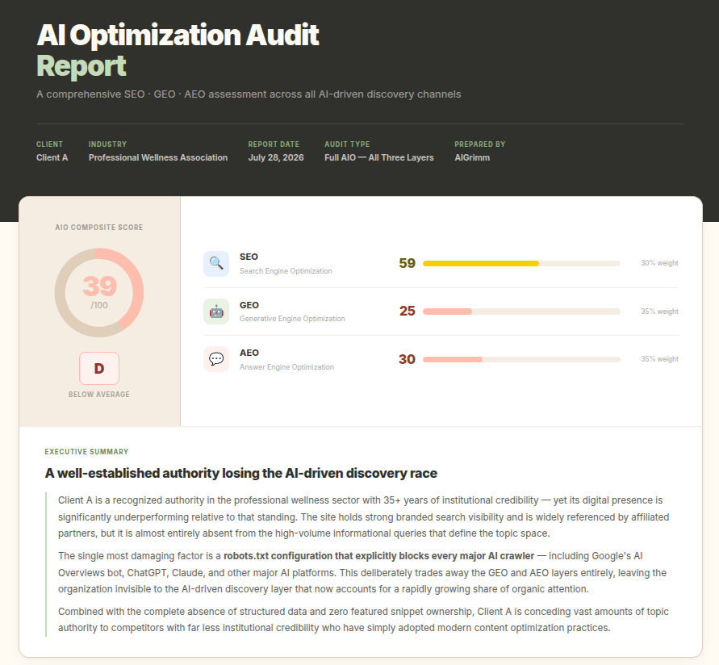This screenshot has width=719, height=665.
Task: Click the GEO score progress bar
Action: 521,312
